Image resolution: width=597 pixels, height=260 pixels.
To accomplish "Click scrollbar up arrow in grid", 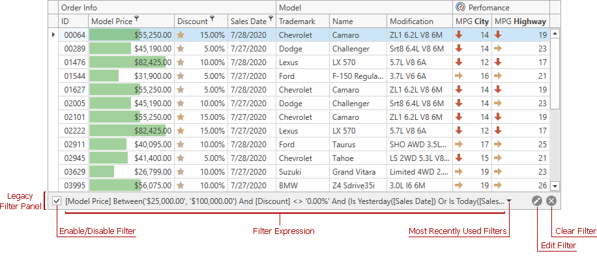I will 555,33.
